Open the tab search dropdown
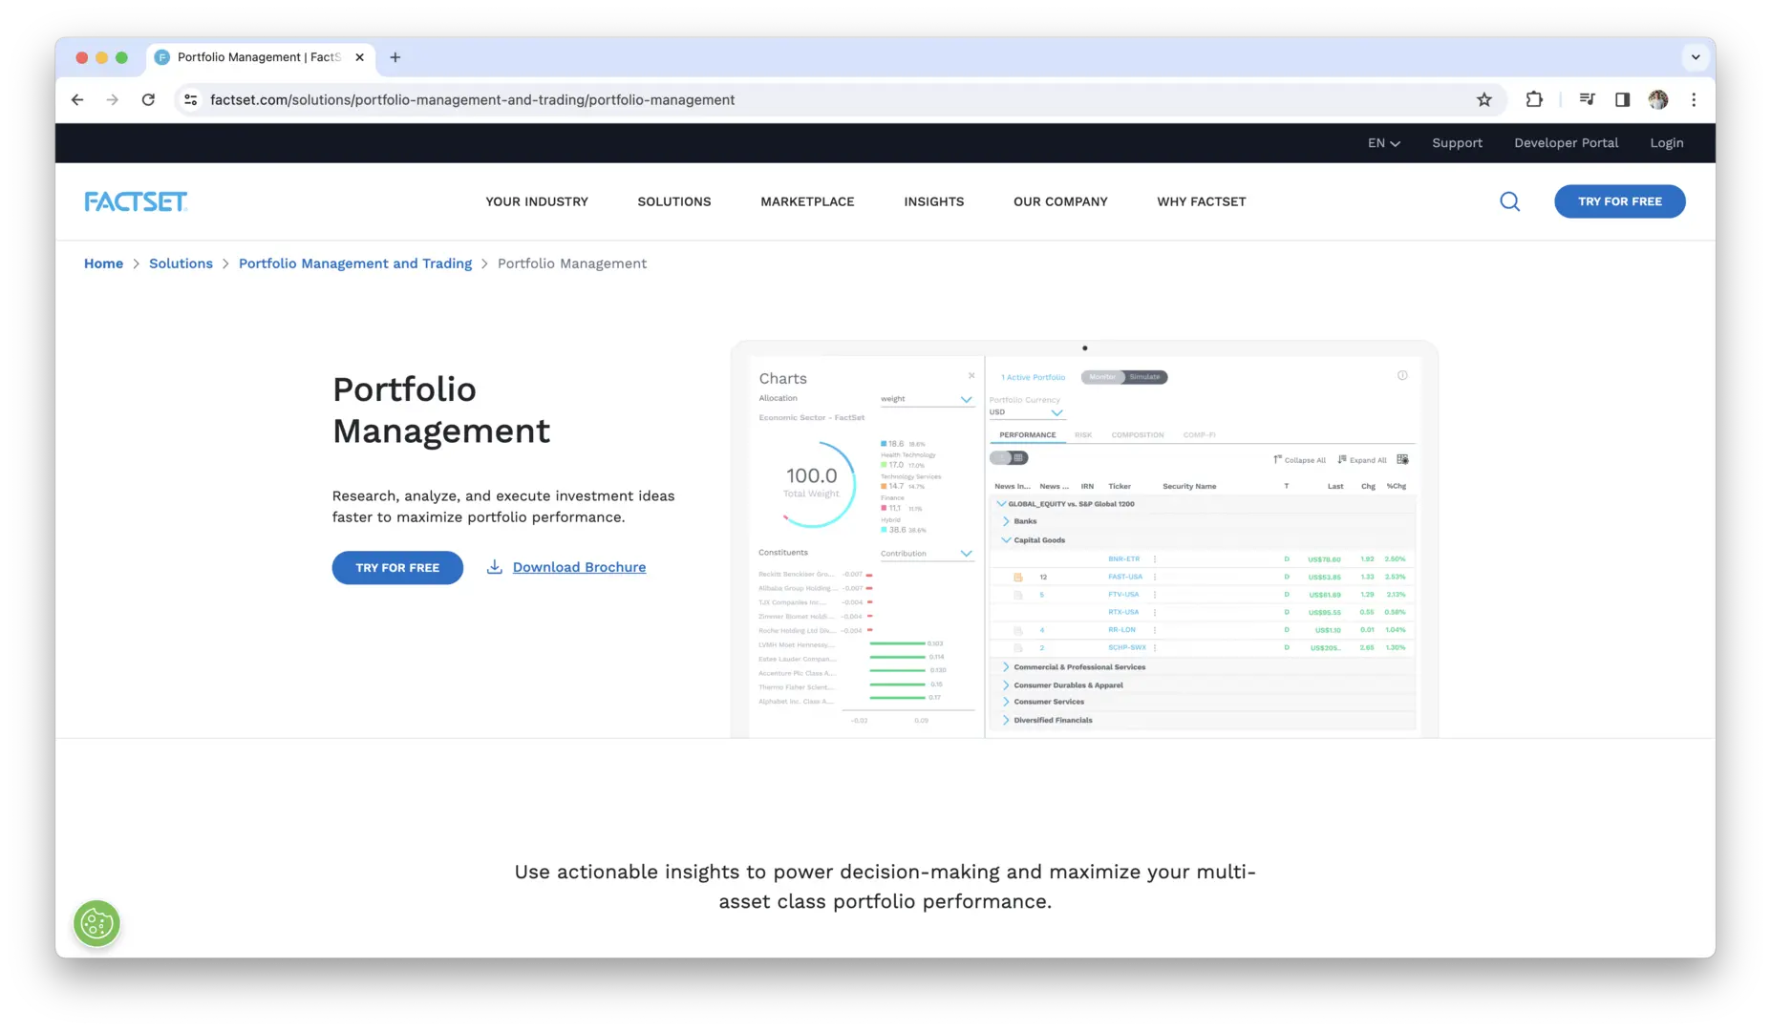Image resolution: width=1771 pixels, height=1031 pixels. pos(1696,57)
